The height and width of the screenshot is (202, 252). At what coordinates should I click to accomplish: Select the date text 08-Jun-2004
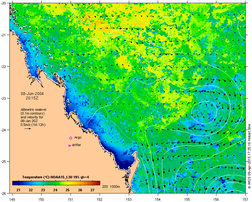32,94
